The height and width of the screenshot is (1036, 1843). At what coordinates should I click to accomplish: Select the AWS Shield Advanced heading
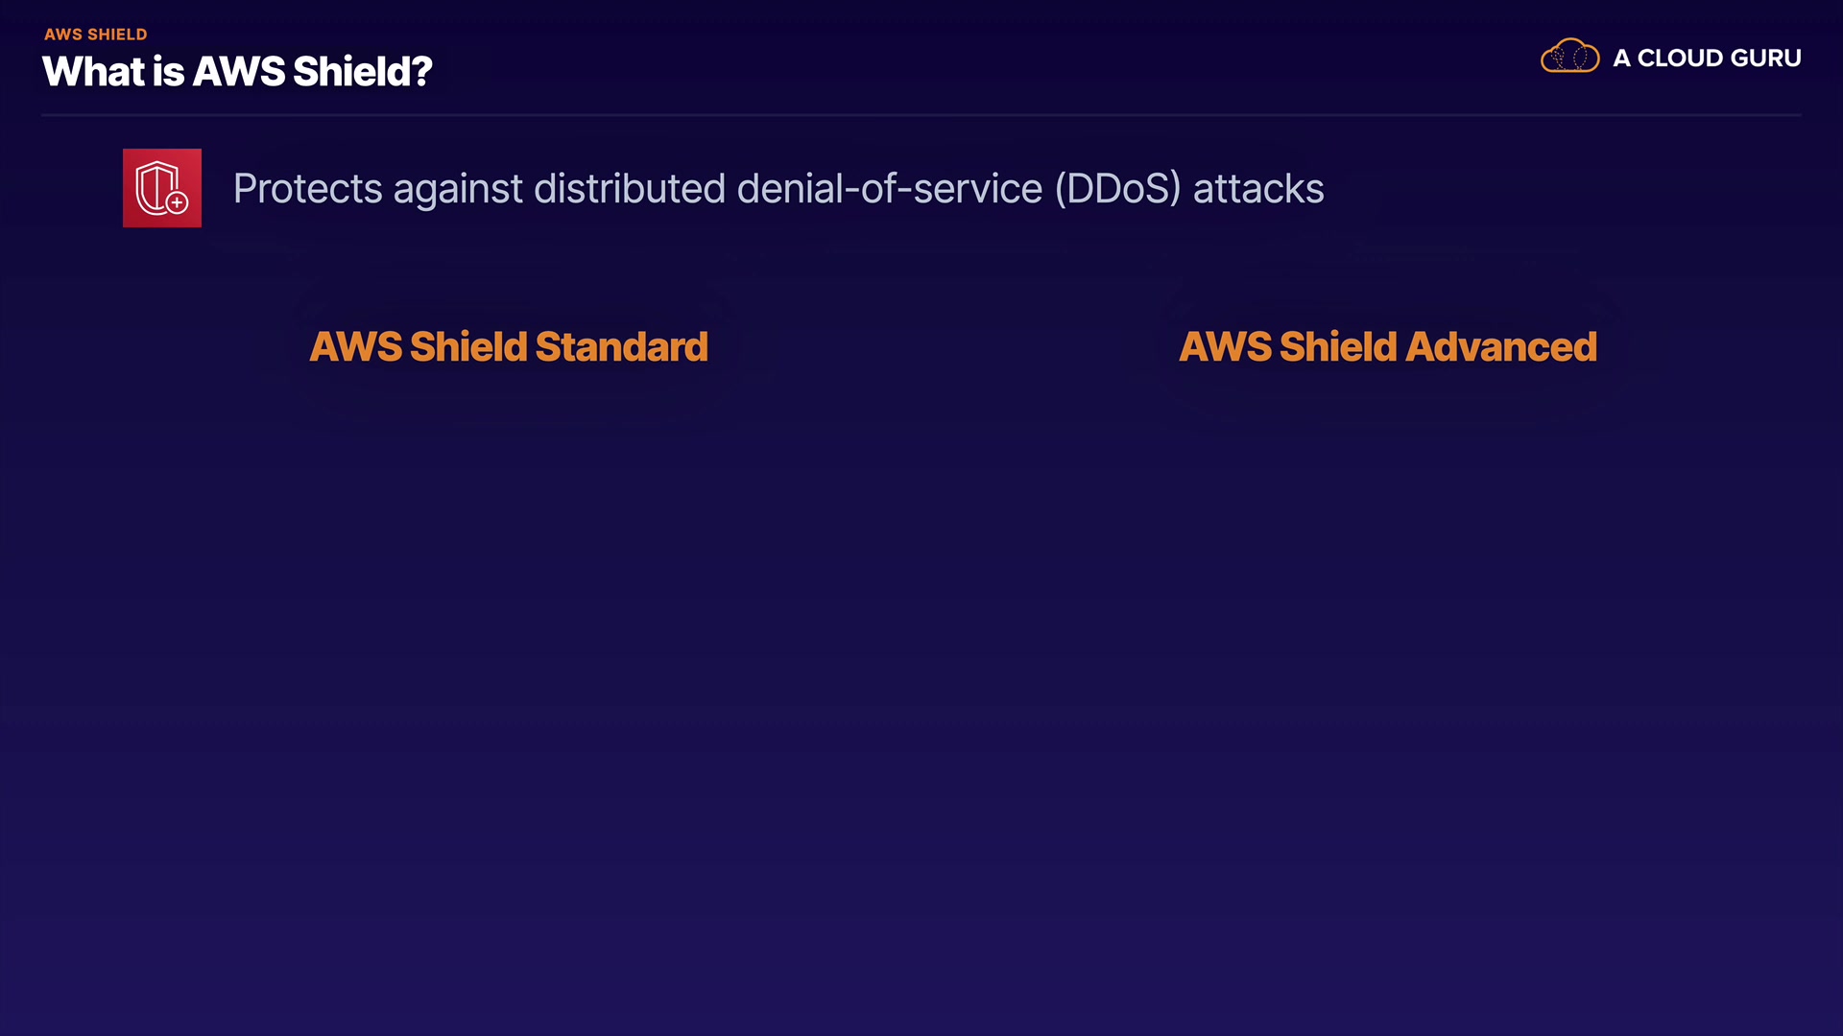tap(1387, 346)
